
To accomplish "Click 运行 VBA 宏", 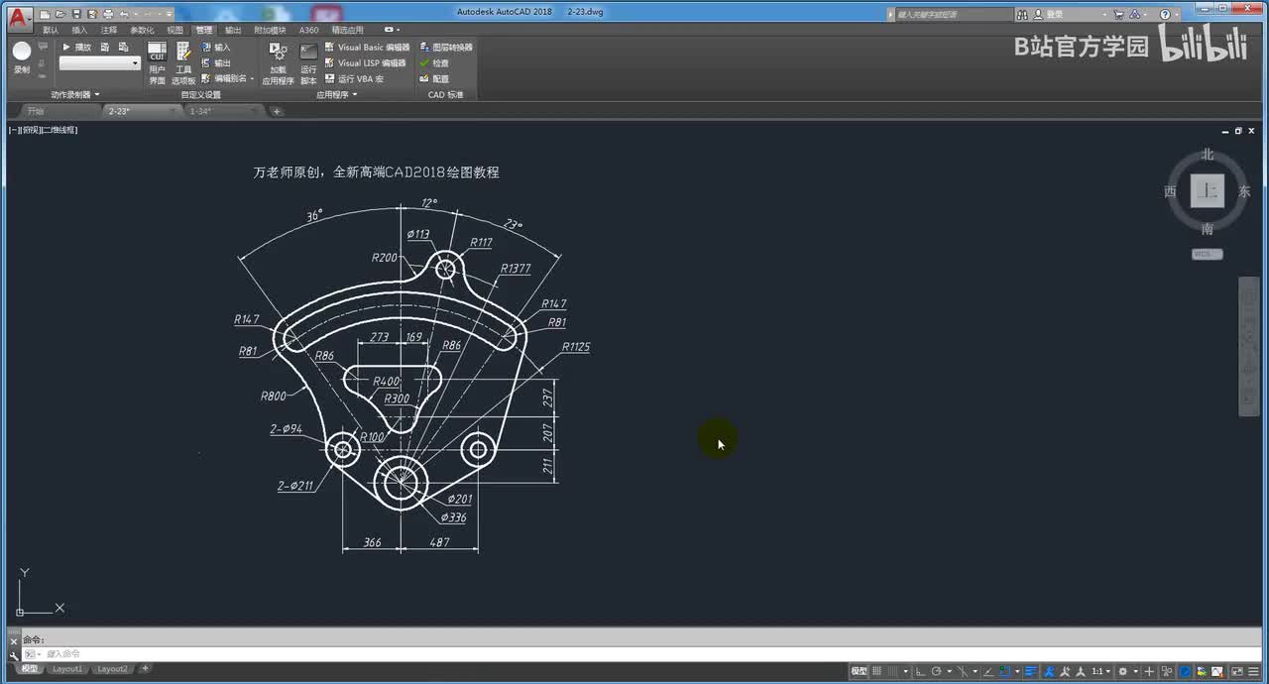I will [x=354, y=78].
